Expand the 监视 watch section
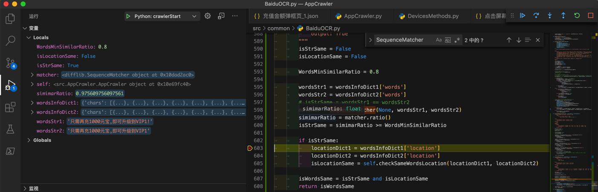This screenshot has height=192, width=598. pyautogui.click(x=25, y=188)
